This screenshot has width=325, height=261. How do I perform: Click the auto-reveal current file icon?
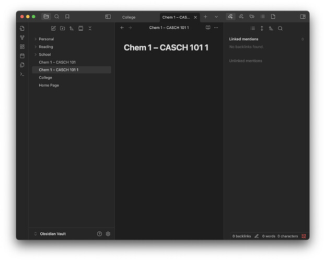[81, 28]
